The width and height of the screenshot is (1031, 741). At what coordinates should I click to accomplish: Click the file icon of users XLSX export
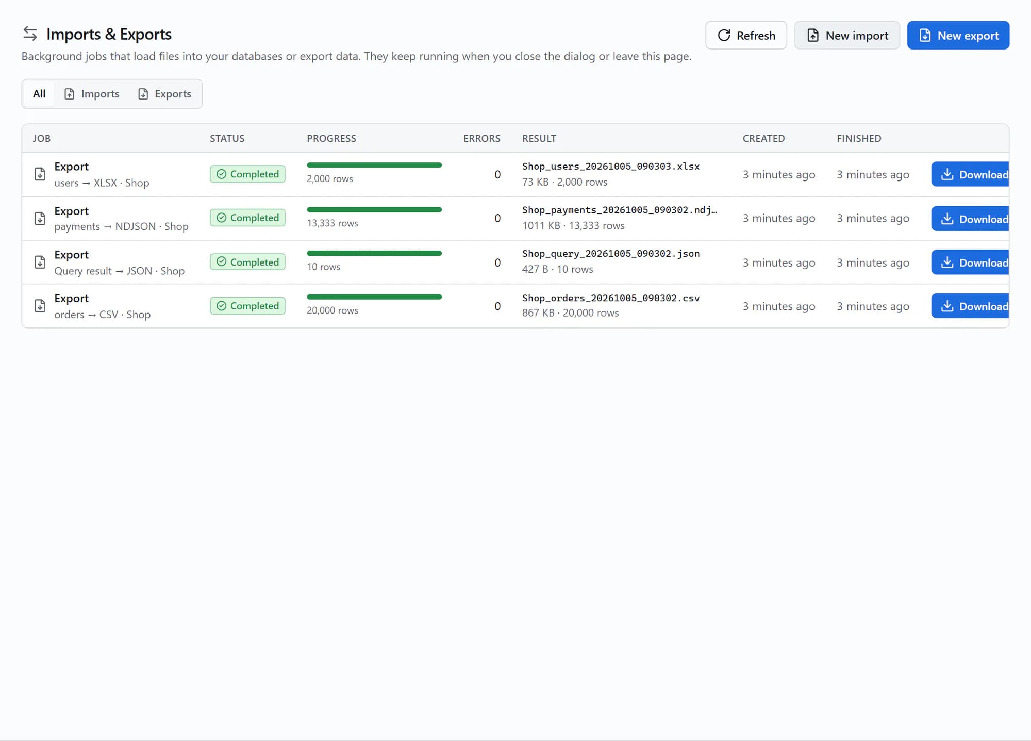[40, 174]
